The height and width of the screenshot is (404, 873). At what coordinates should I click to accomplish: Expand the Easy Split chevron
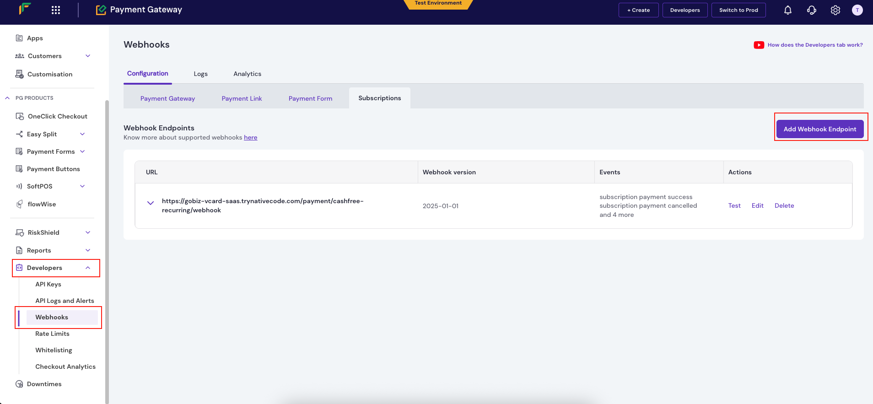tap(82, 134)
